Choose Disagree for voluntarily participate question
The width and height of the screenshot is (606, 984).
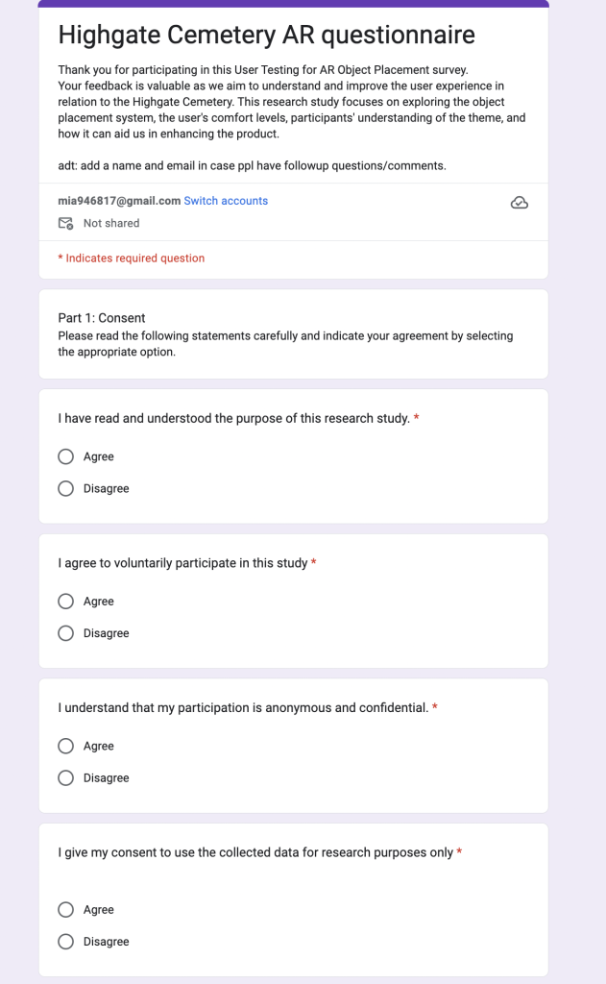[66, 634]
